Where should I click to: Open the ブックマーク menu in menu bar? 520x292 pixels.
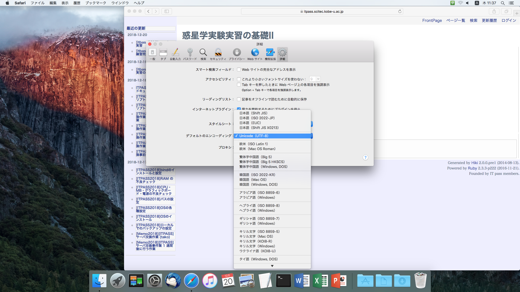96,3
